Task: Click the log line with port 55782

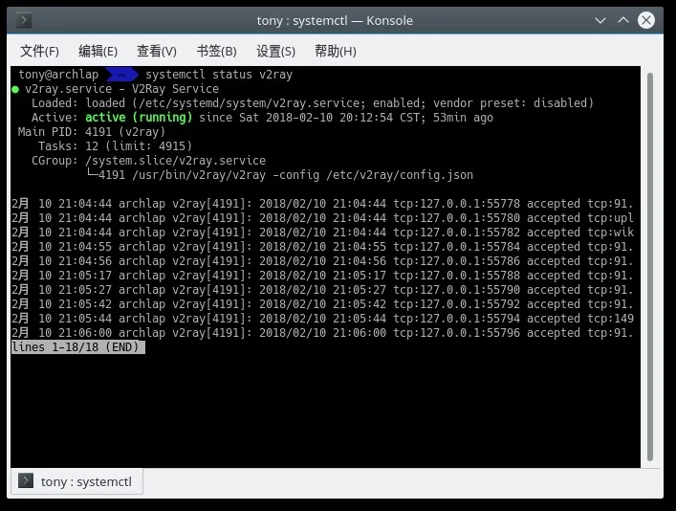Action: pos(322,233)
